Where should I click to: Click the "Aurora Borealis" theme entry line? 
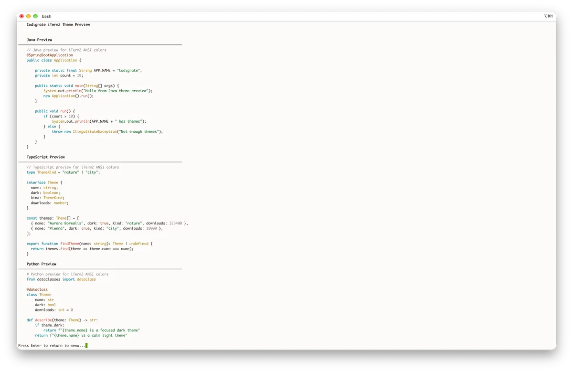[110, 223]
